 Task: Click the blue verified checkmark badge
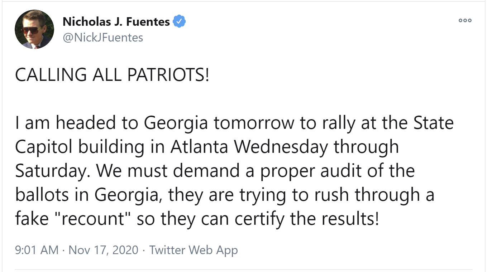point(179,22)
